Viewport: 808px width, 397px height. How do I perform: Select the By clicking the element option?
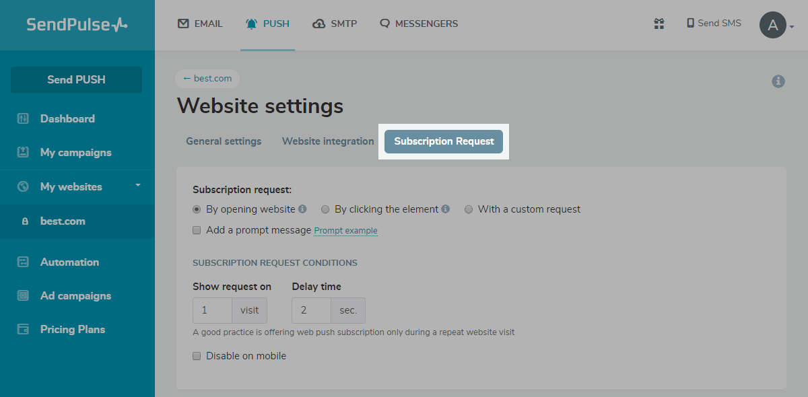(325, 209)
